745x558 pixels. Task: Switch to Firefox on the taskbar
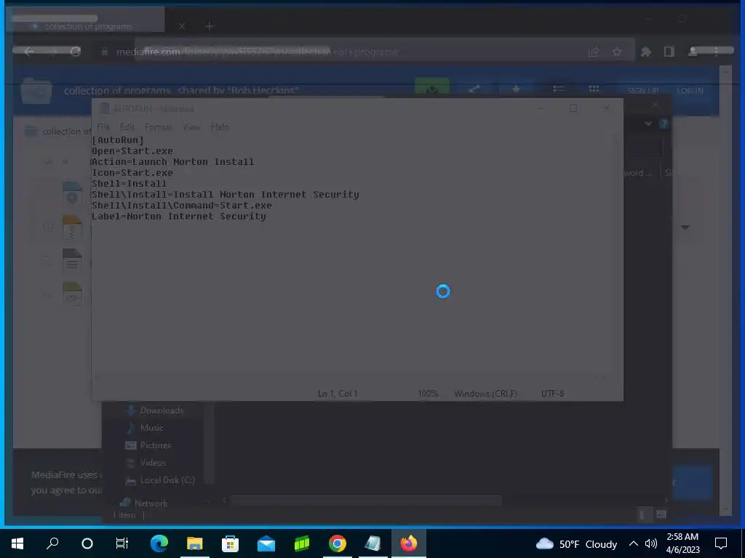(x=409, y=543)
